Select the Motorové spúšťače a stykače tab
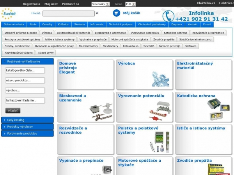This screenshot has width=234, height=175. coord(130,39)
